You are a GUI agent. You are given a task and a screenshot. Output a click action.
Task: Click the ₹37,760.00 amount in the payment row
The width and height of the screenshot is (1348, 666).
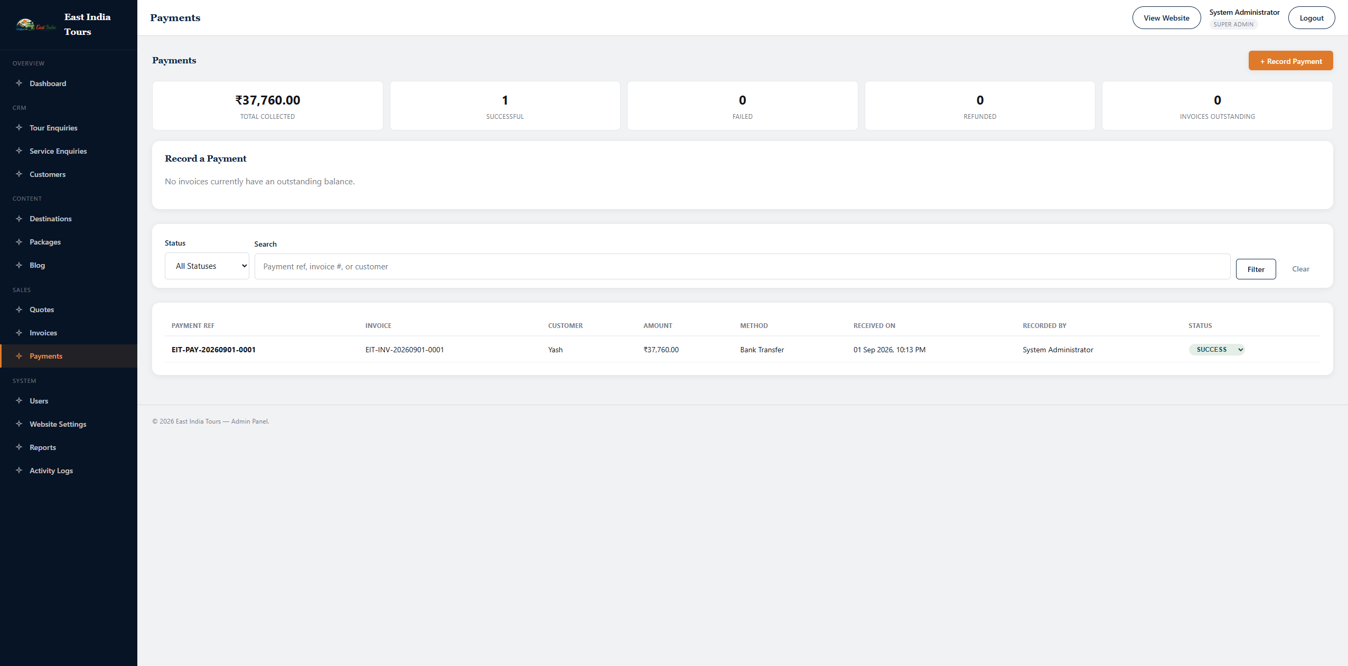(x=661, y=350)
